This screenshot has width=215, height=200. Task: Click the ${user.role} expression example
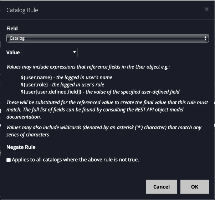pyautogui.click(x=34, y=85)
